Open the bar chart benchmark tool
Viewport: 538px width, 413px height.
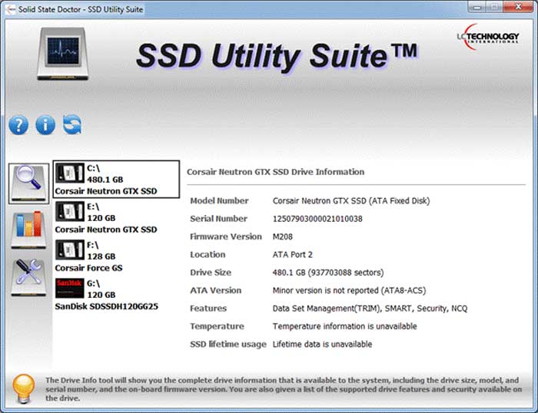(x=28, y=229)
